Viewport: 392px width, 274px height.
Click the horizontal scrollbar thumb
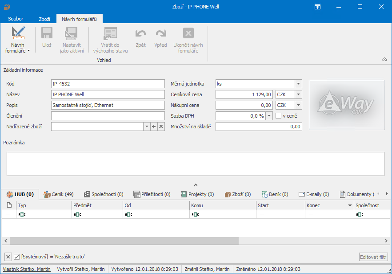click(124, 241)
